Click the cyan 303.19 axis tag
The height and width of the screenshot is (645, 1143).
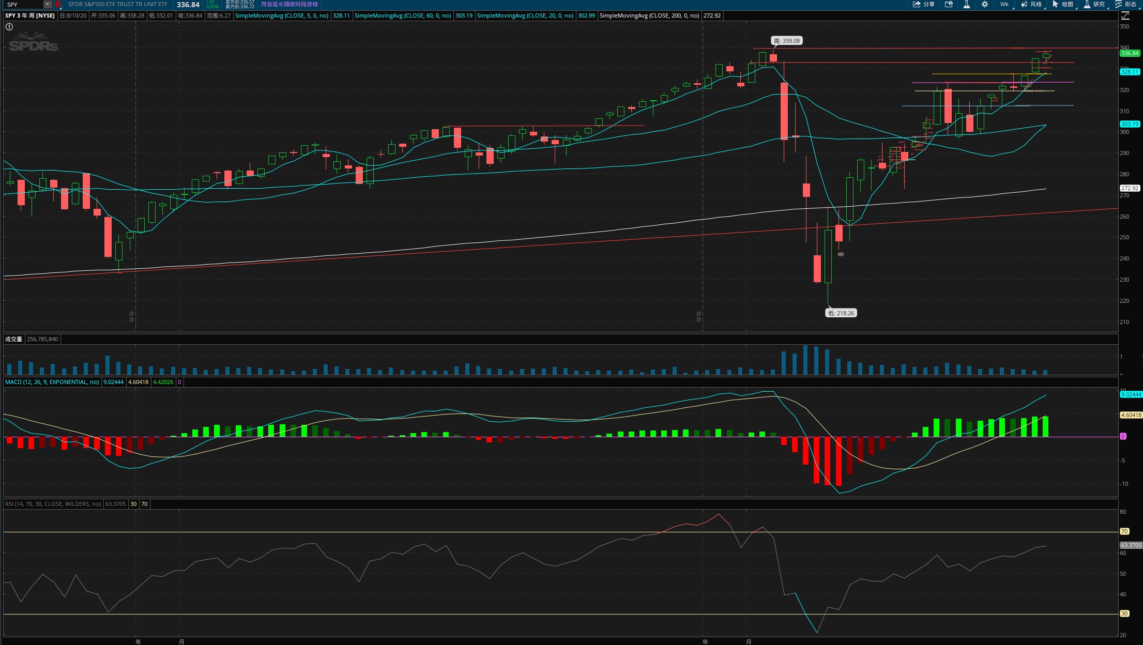1130,124
